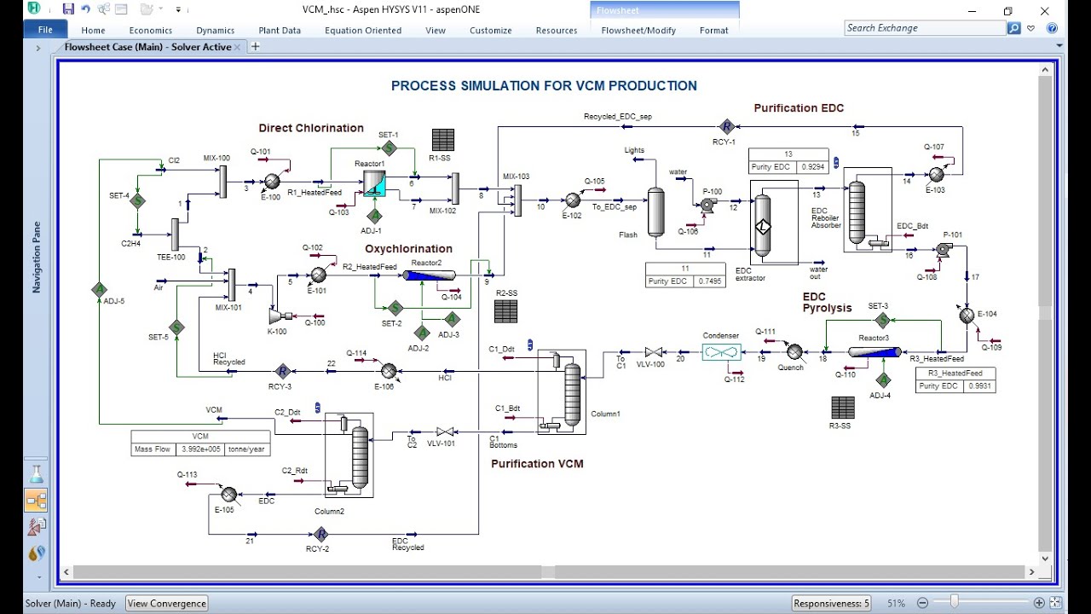Open the R1-SS spreadsheet icon
Image resolution: width=1091 pixels, height=614 pixels.
(x=443, y=139)
